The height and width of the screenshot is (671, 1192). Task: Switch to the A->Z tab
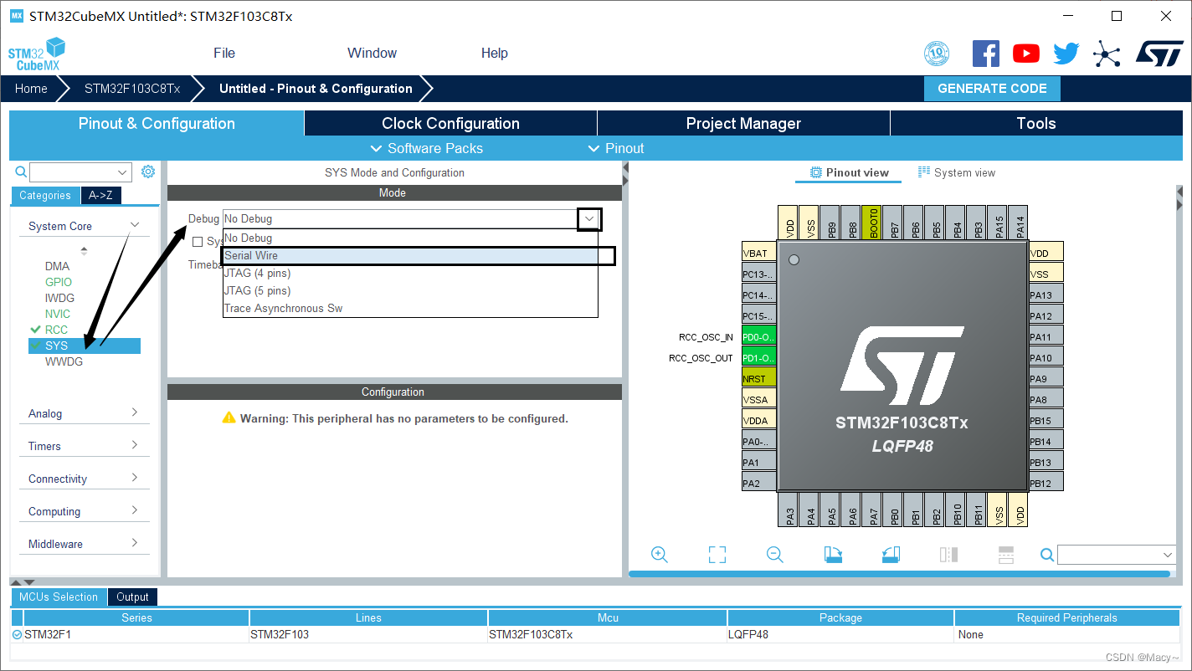pyautogui.click(x=100, y=195)
